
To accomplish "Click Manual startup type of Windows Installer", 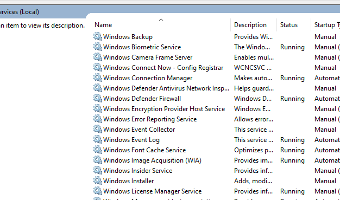I will coord(325,181).
